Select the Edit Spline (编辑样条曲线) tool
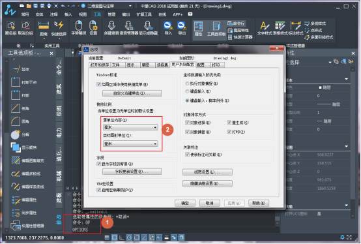Image resolution: width=361 pixels, height=244 pixels. click(x=27, y=187)
